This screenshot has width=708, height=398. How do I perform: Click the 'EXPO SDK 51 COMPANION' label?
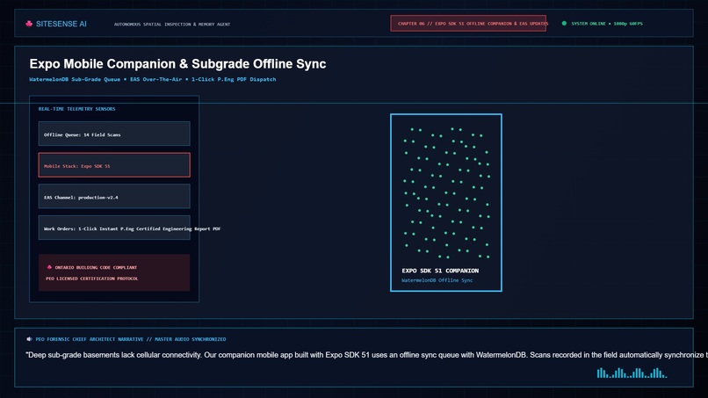440,271
